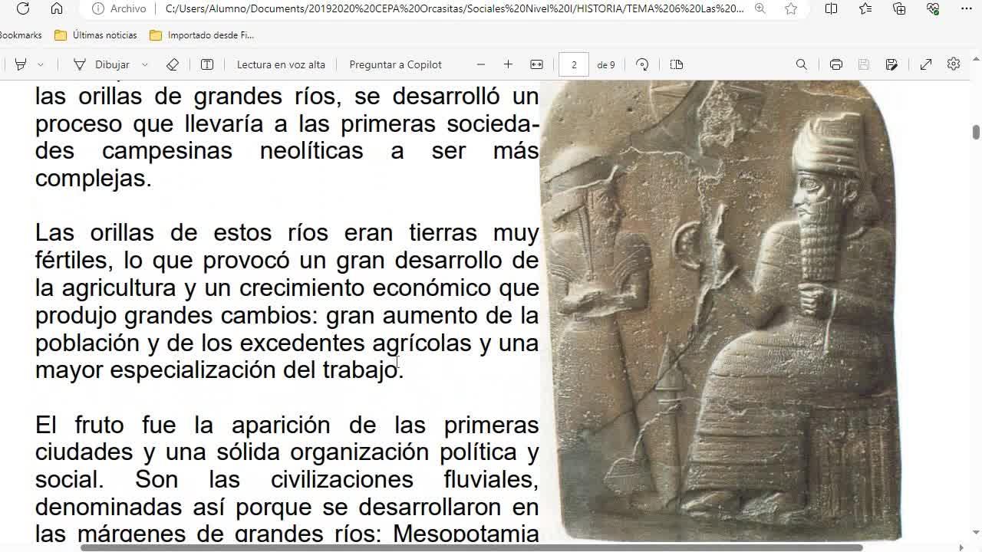The image size is (982, 552).
Task: Reload the page with the refresh icon
Action: pos(23,8)
